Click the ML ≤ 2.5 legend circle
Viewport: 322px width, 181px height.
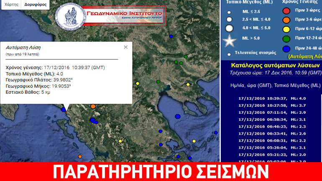click(229, 12)
